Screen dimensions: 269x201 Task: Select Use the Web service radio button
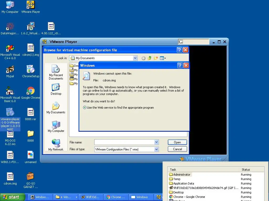[x=85, y=108]
